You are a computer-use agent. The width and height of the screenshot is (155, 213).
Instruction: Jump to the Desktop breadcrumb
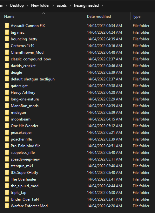17,5
